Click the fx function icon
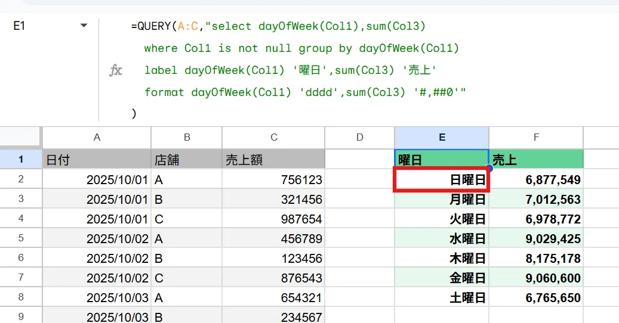 click(x=116, y=70)
